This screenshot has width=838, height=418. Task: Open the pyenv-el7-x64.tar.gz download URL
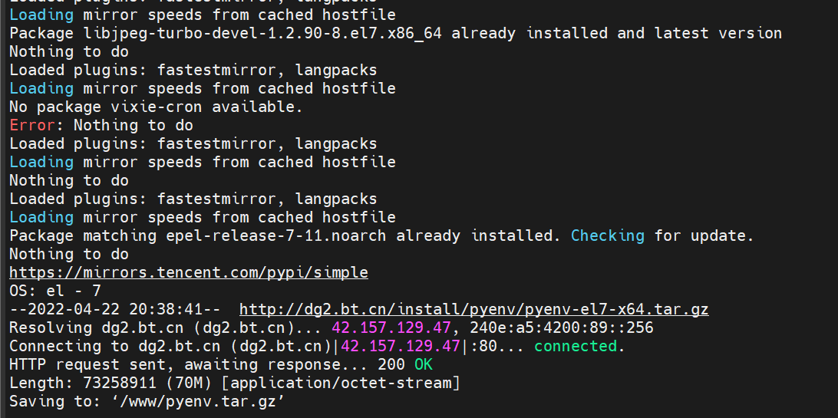[474, 310]
